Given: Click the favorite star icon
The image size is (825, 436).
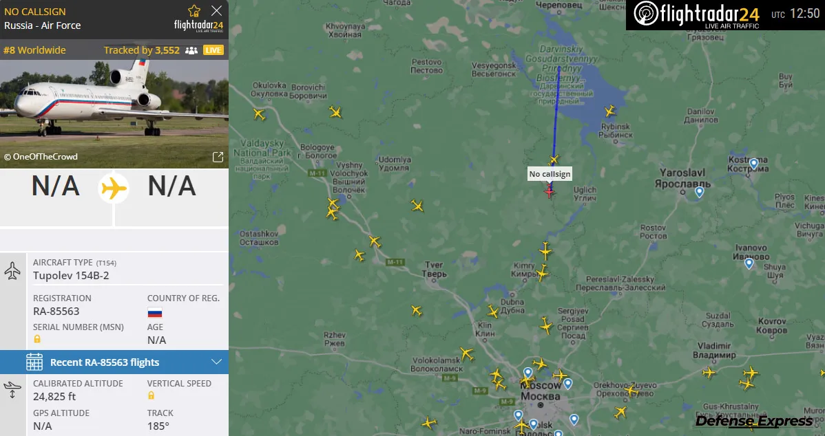Looking at the screenshot, I should click(194, 10).
